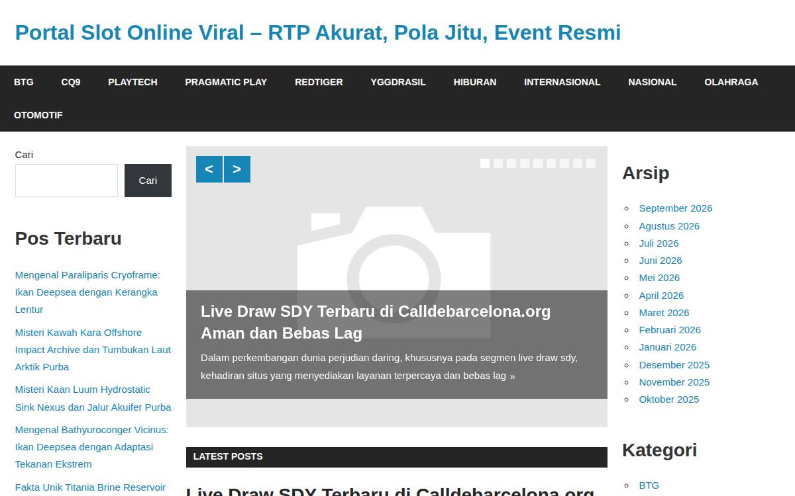Open the November 2025 archive

coord(674,382)
